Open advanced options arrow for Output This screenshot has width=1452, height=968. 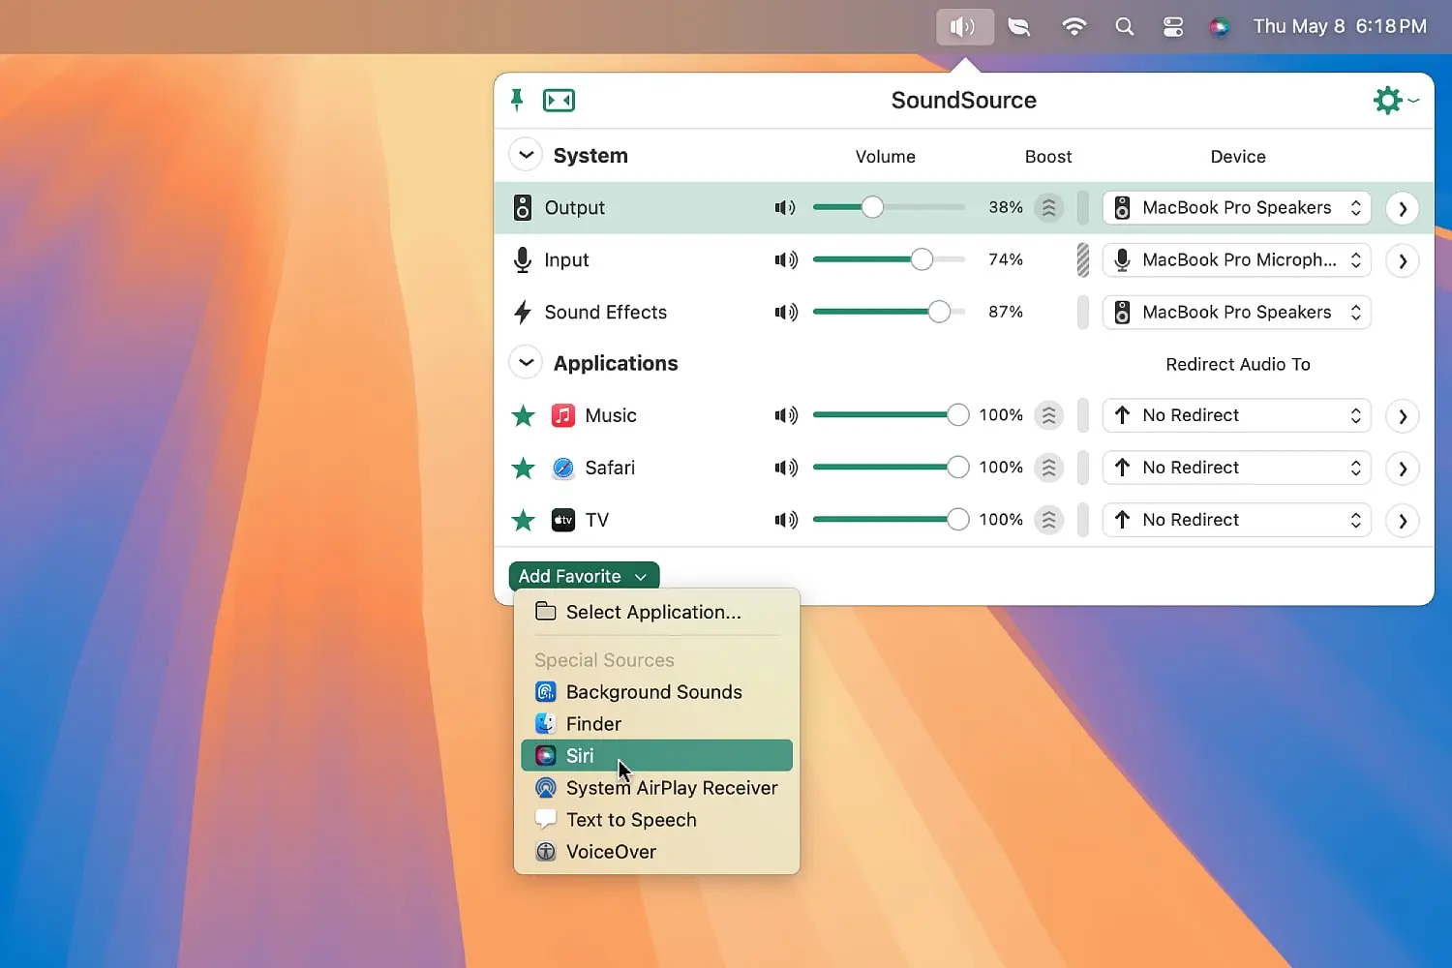click(x=1403, y=207)
